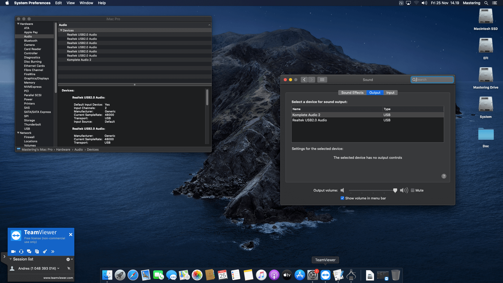Open TeamViewer file transfer icon

pyautogui.click(x=37, y=251)
